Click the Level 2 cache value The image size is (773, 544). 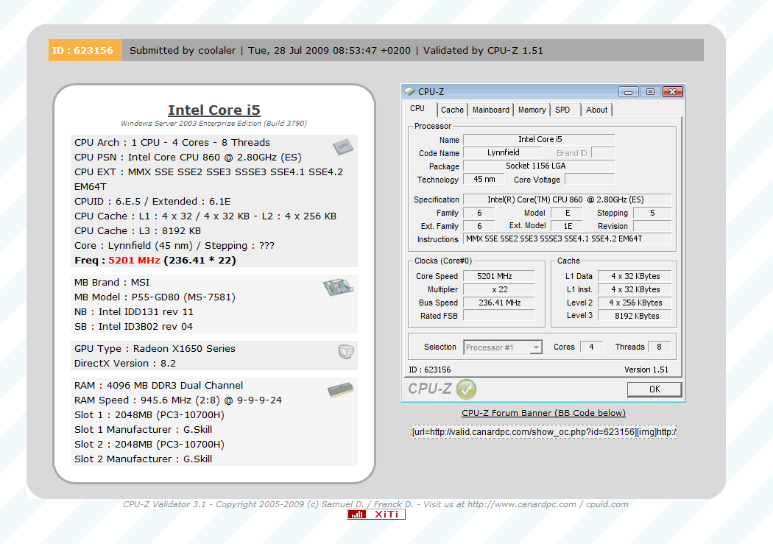tap(635, 303)
